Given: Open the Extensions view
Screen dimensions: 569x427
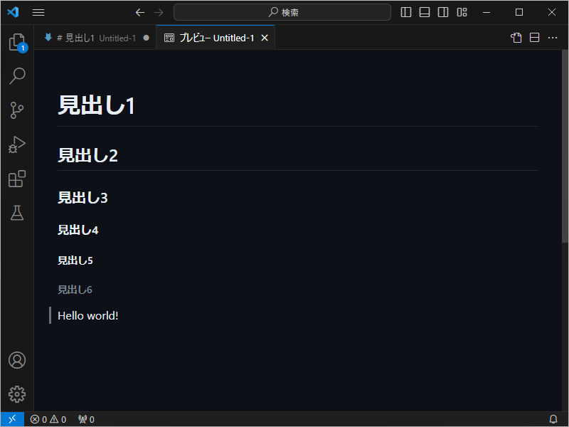Looking at the screenshot, I should tap(16, 179).
